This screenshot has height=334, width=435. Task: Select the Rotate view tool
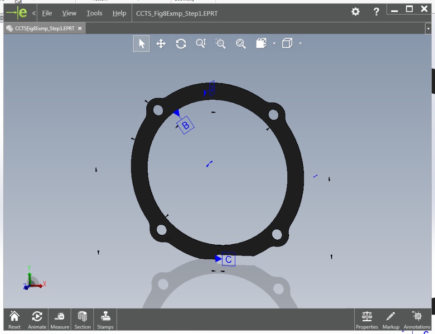point(181,44)
